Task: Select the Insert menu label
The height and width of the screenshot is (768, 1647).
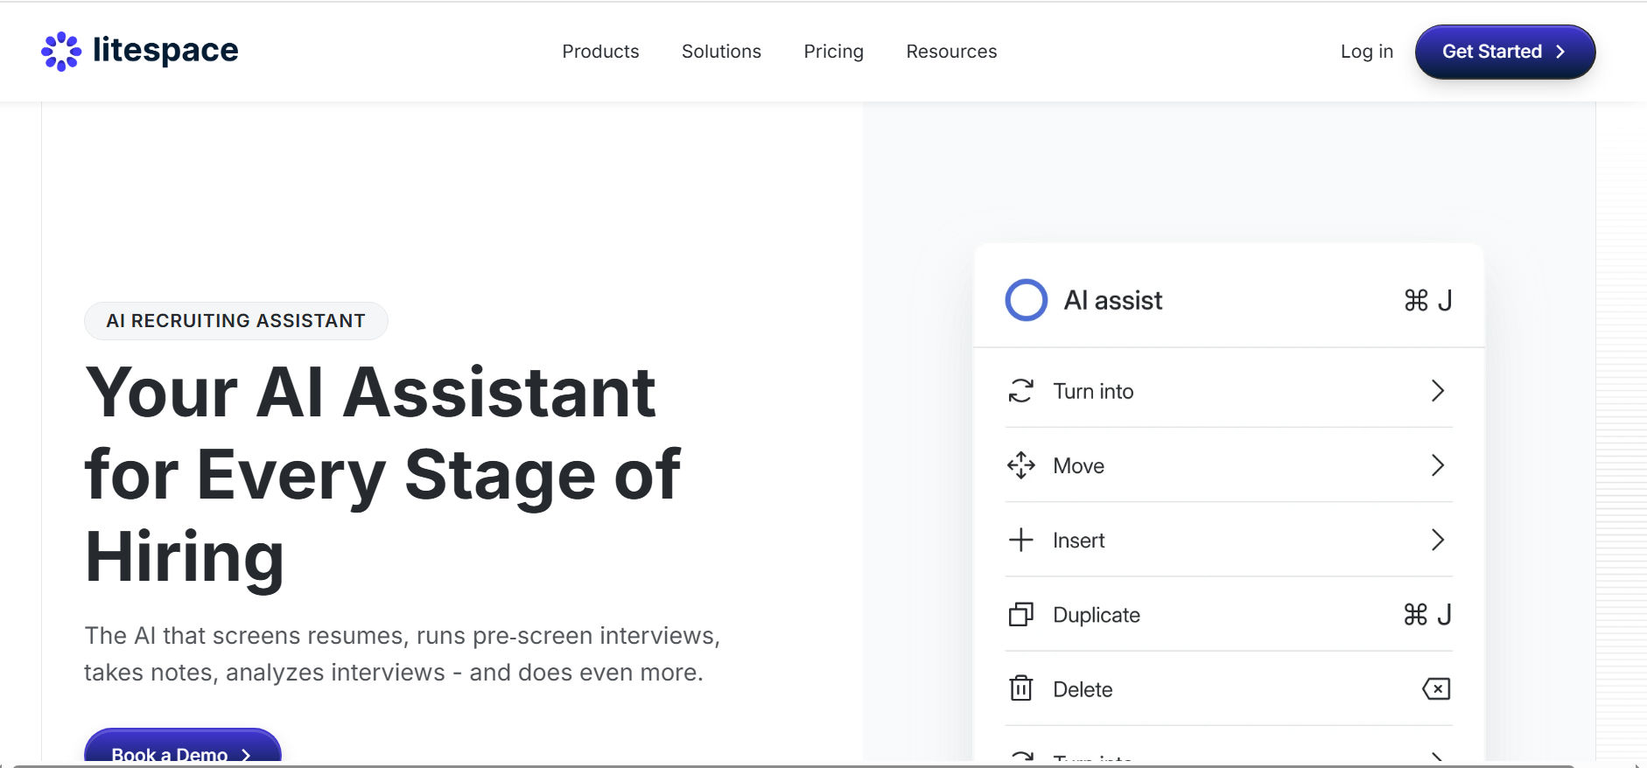Action: tap(1078, 541)
